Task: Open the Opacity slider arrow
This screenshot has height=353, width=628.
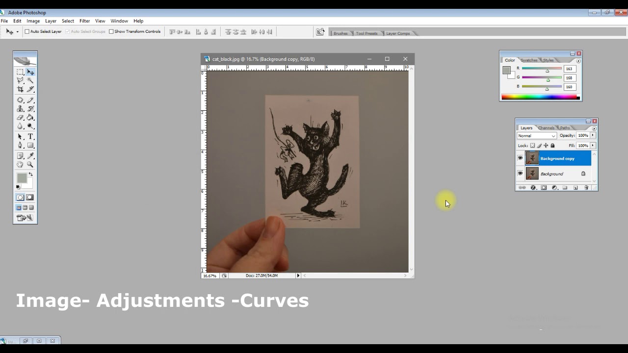Action: 593,135
